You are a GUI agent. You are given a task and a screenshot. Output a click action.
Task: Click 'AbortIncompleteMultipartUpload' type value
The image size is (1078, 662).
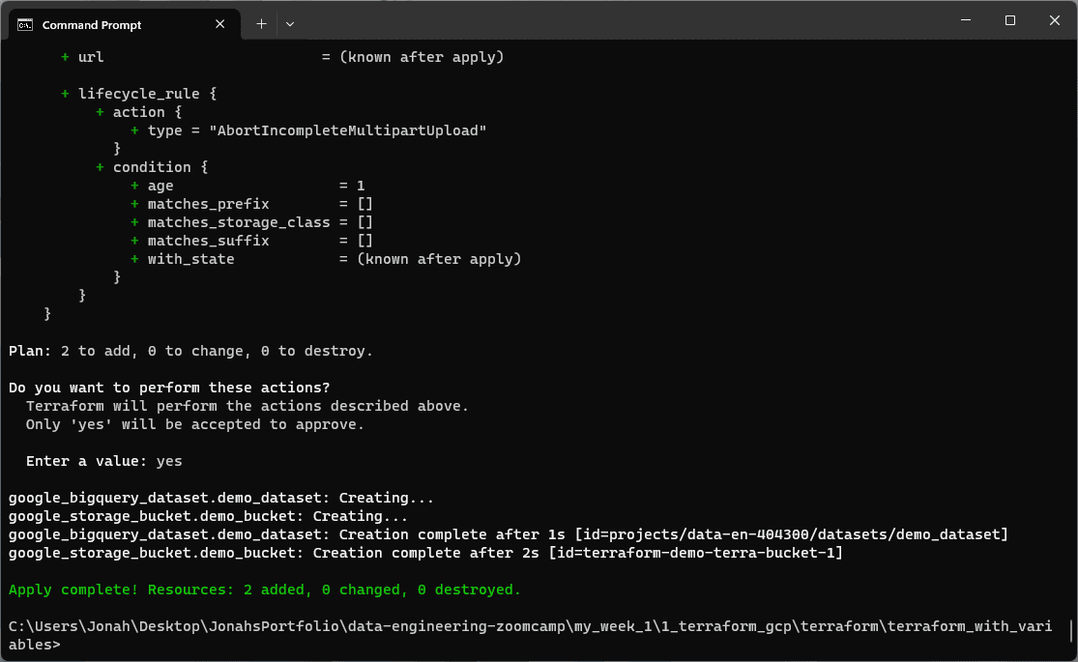pyautogui.click(x=348, y=130)
